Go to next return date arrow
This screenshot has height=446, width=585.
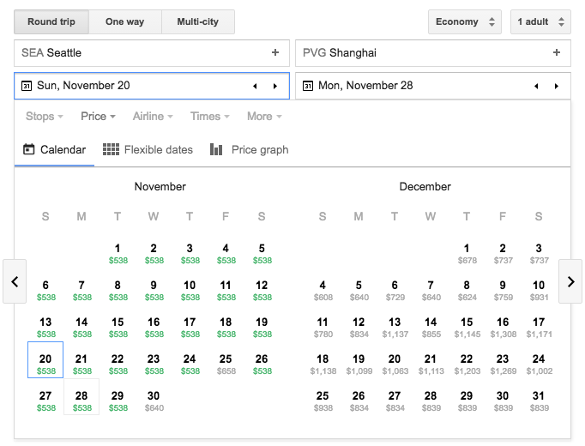point(557,86)
